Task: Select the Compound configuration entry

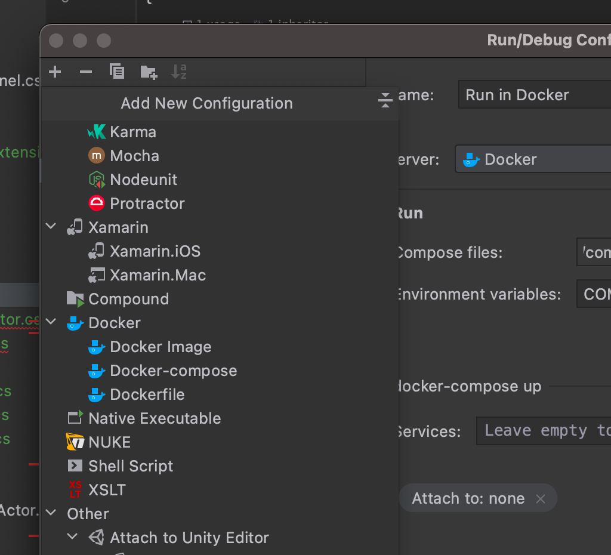Action: point(129,300)
